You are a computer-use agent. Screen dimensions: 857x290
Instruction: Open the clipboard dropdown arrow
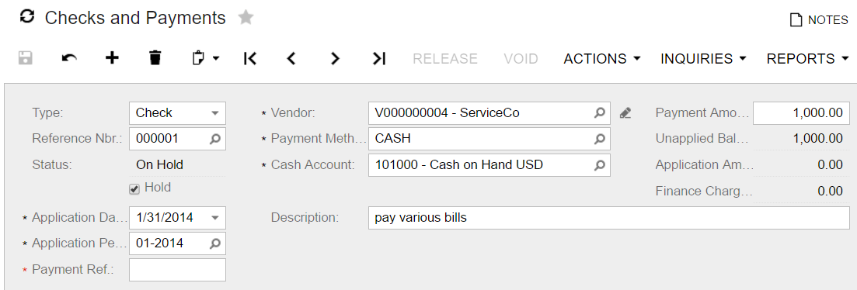click(216, 58)
